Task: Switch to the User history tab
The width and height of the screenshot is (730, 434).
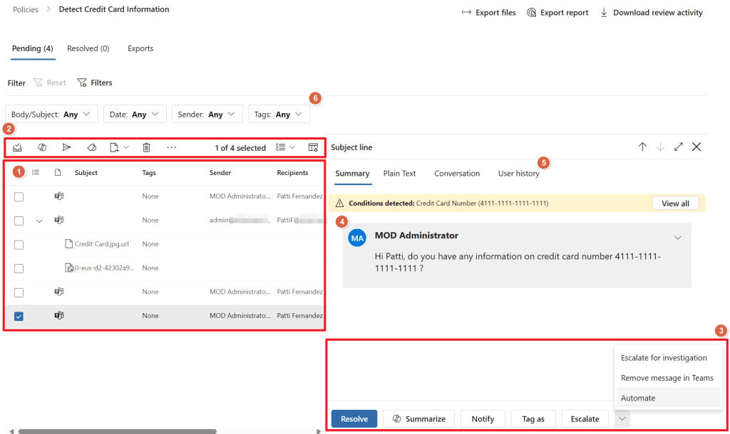Action: tap(518, 174)
